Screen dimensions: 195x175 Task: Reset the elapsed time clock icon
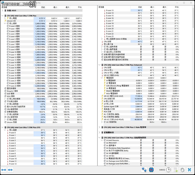click(x=168, y=170)
